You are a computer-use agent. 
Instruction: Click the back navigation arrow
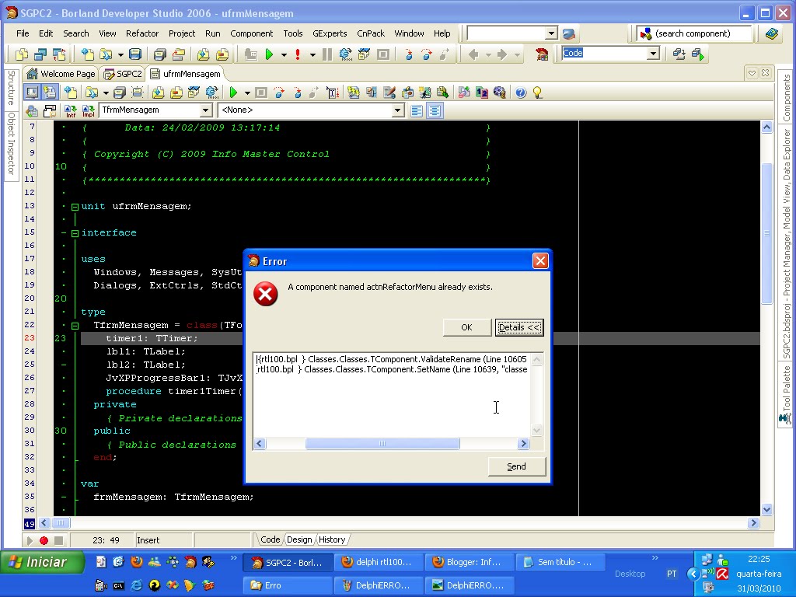(473, 54)
